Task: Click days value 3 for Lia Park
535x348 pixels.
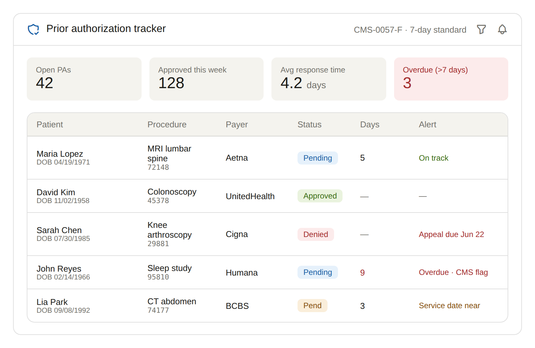Action: point(362,306)
